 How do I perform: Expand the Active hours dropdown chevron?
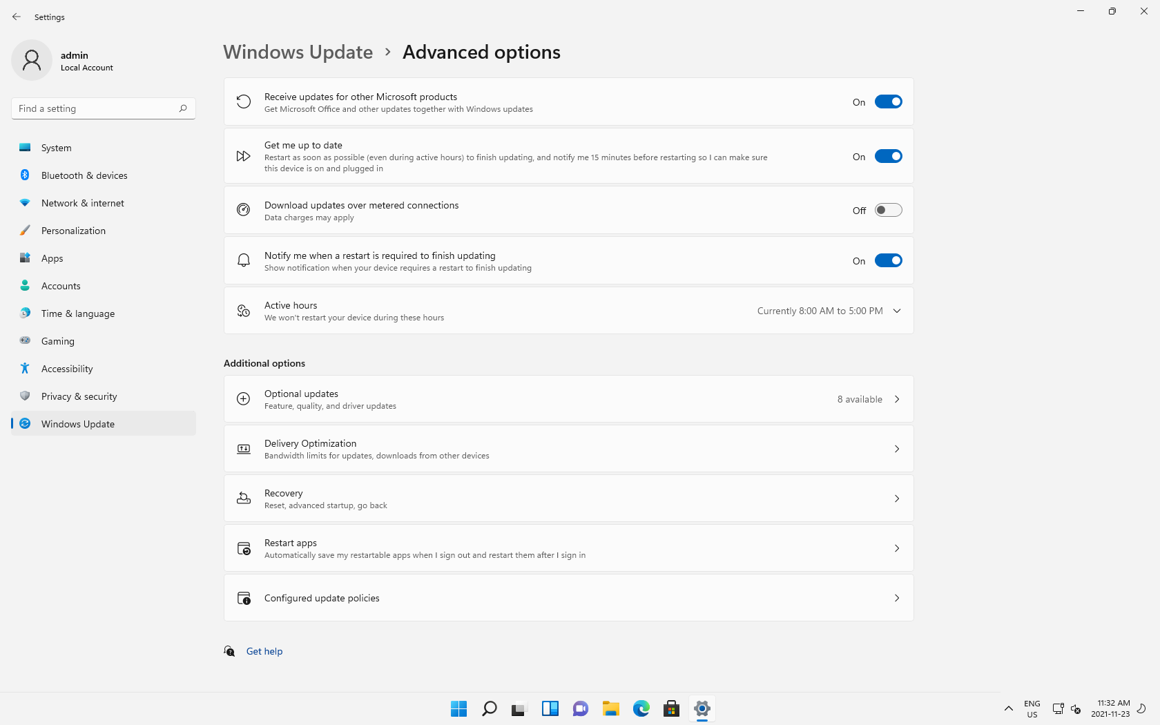click(x=897, y=311)
